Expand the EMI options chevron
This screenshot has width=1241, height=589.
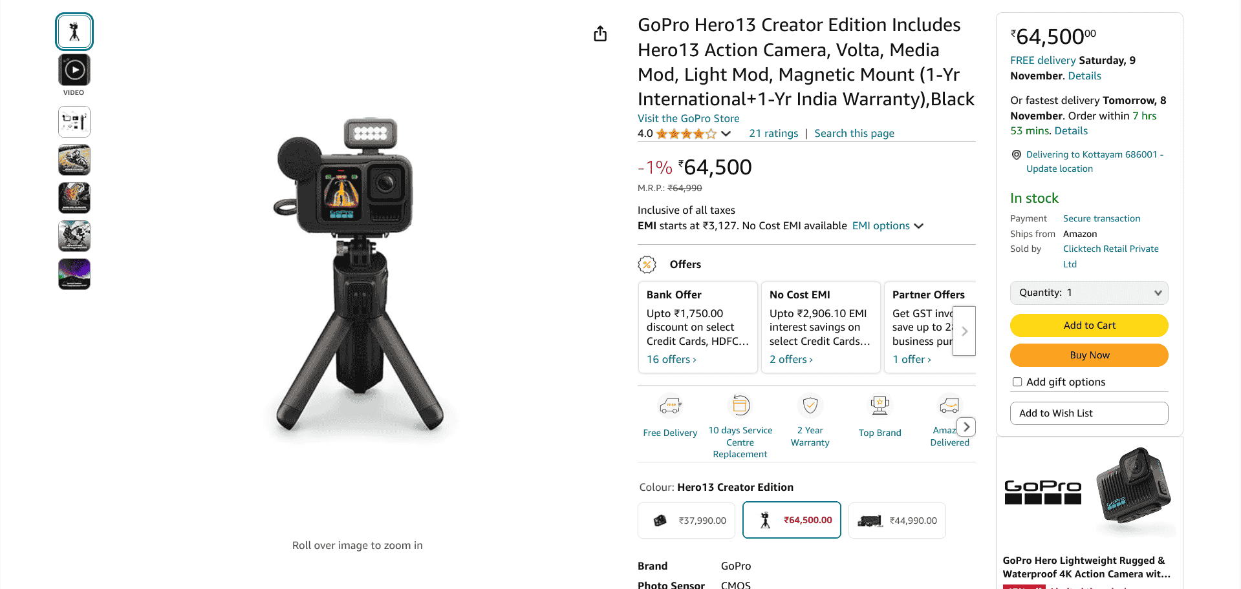click(918, 226)
